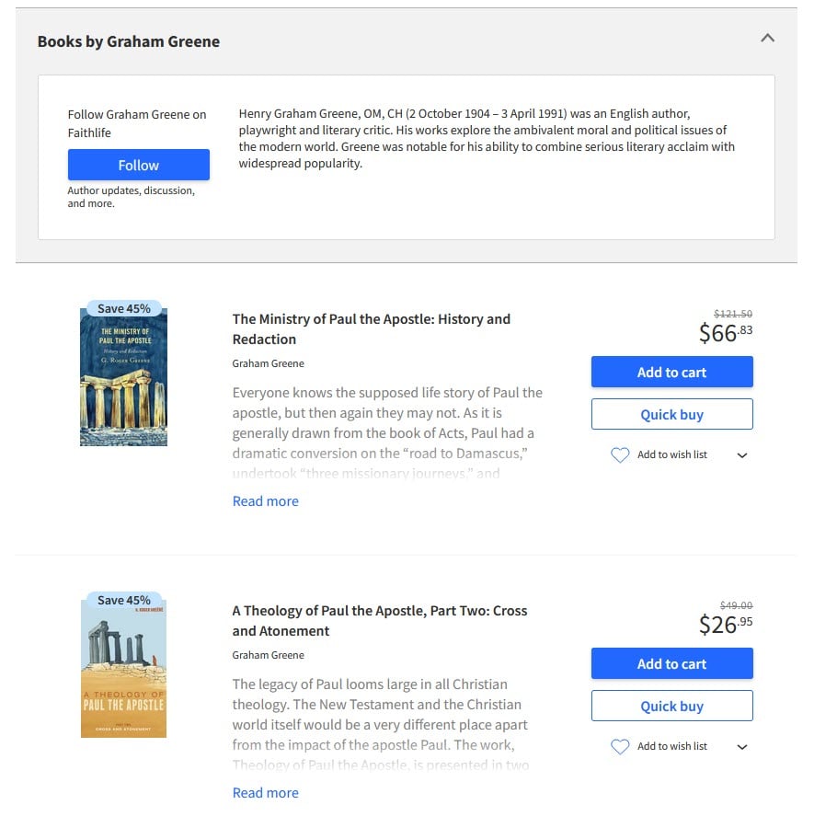Viewport: 814px width, 816px height.
Task: Quick buy The Ministry of Paul the Apostle
Action: [671, 415]
